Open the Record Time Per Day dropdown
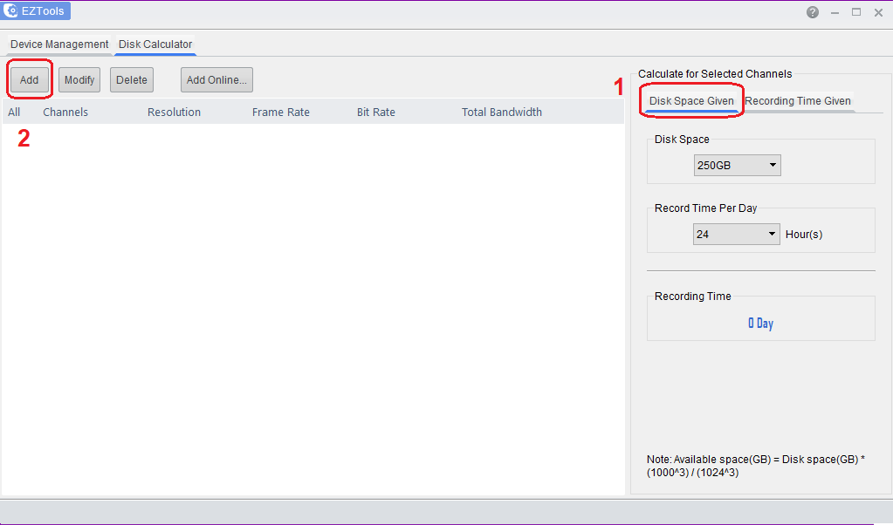Image resolution: width=893 pixels, height=525 pixels. click(x=736, y=233)
